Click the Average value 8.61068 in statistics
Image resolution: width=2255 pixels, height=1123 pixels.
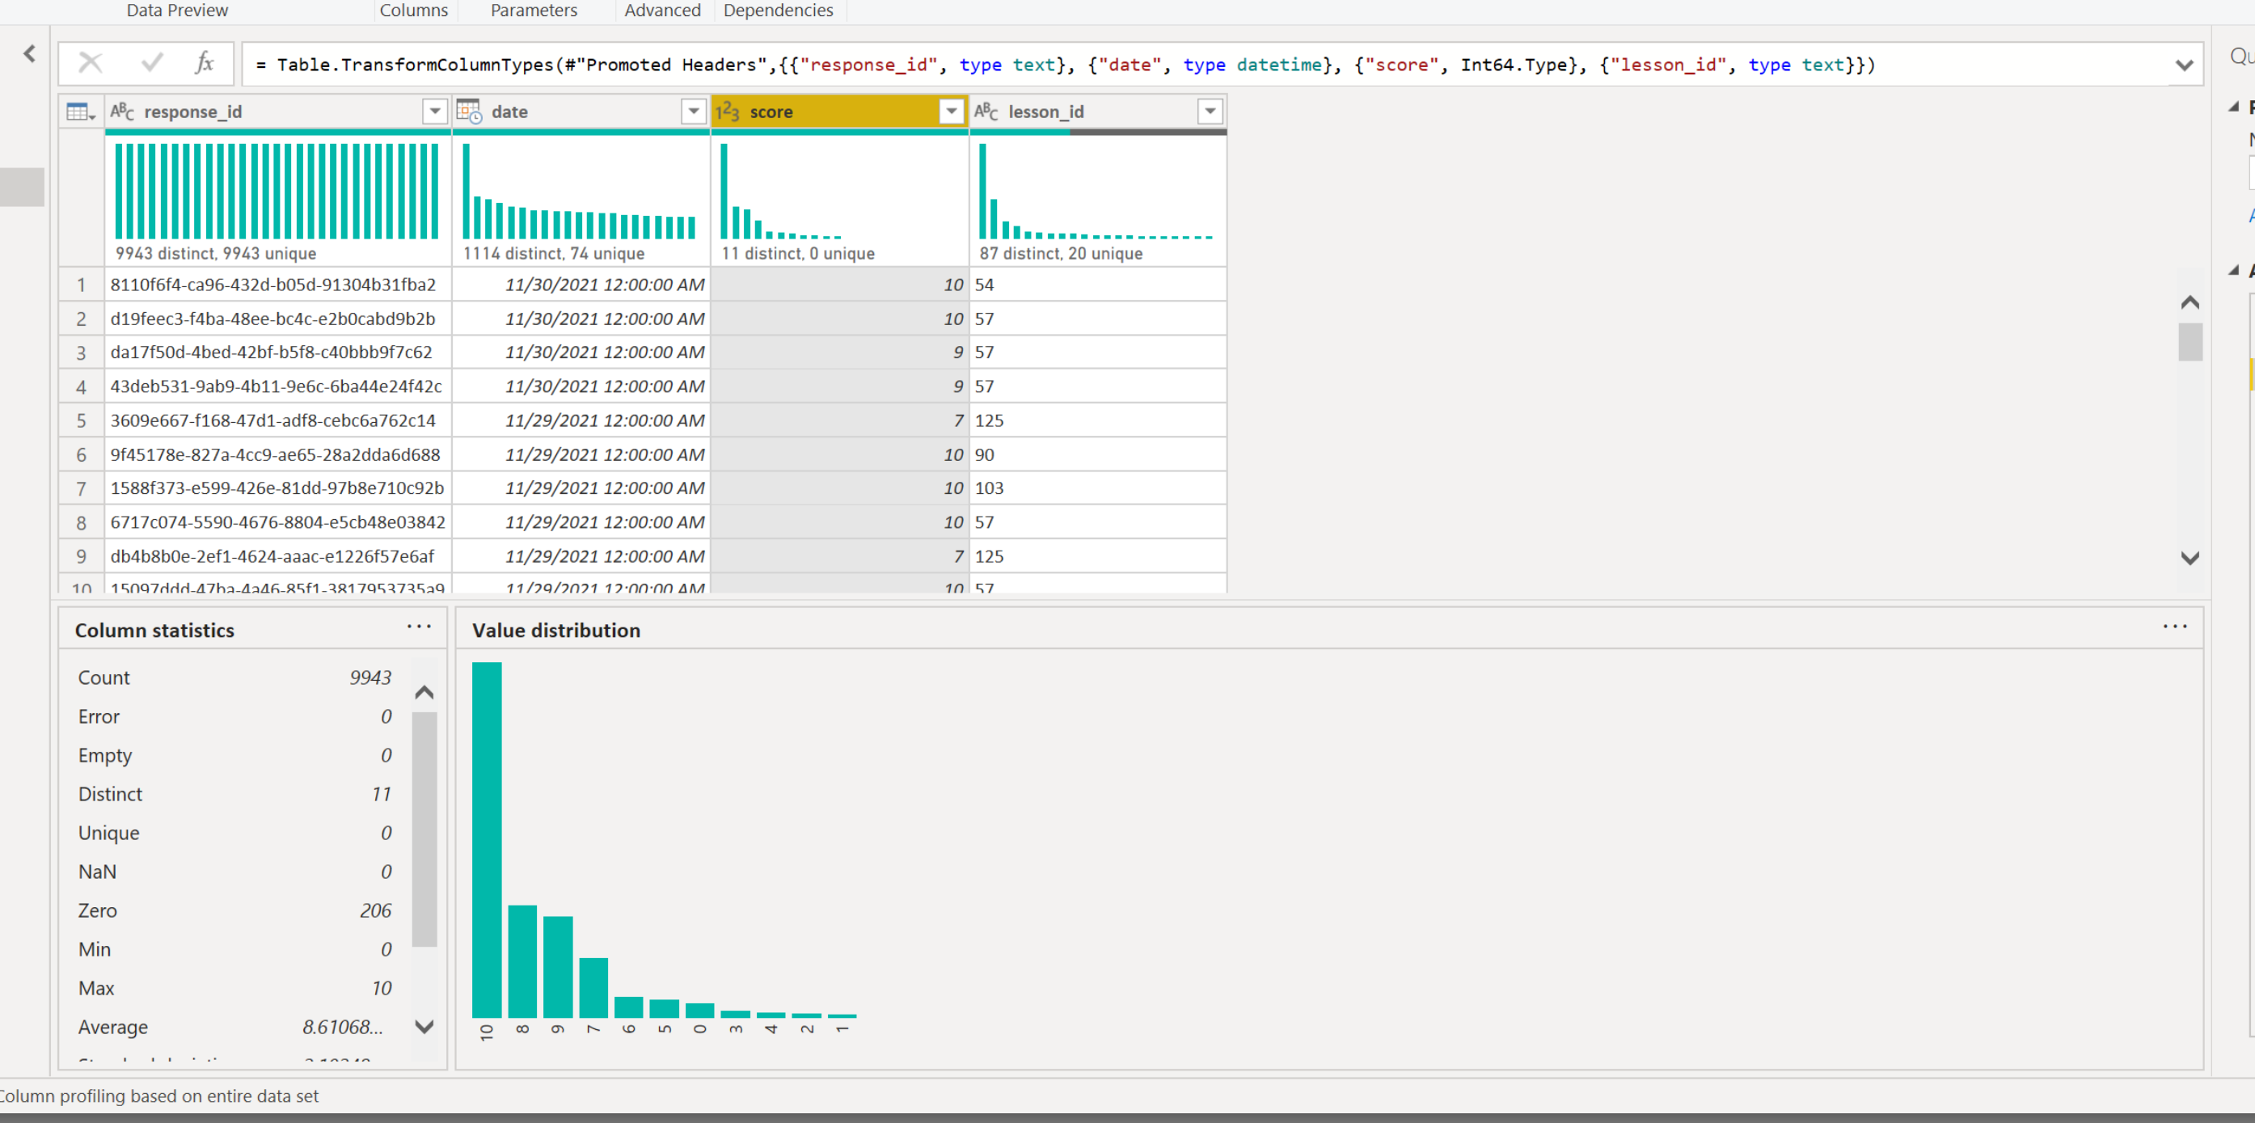[x=342, y=1026]
